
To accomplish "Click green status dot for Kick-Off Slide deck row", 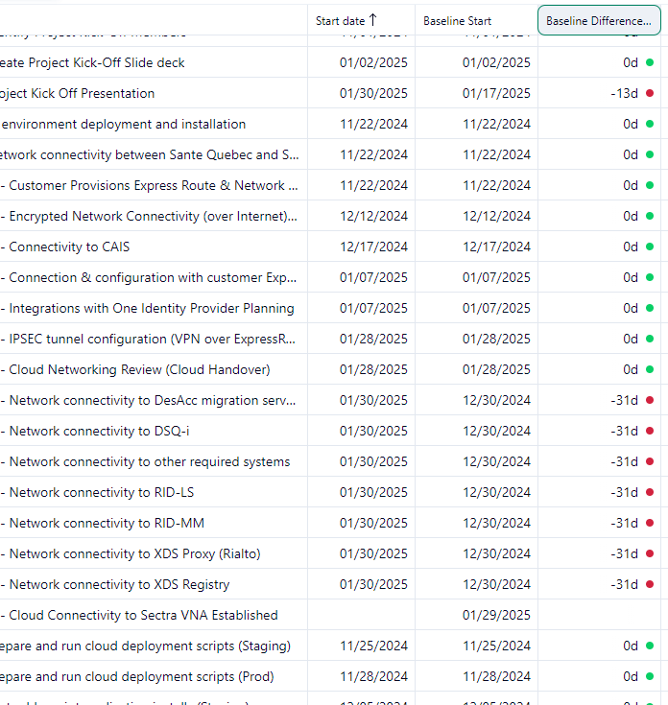I will click(x=650, y=62).
